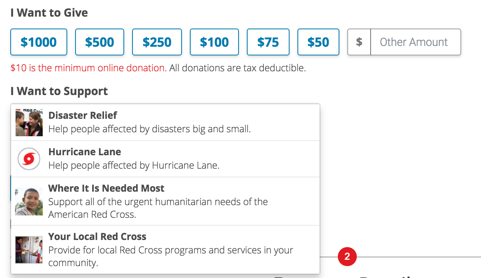Choose the $100 donation amount
The height and width of the screenshot is (278, 481).
(214, 42)
